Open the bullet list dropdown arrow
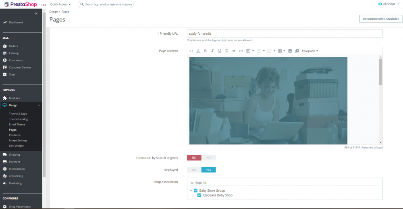 (x=264, y=51)
